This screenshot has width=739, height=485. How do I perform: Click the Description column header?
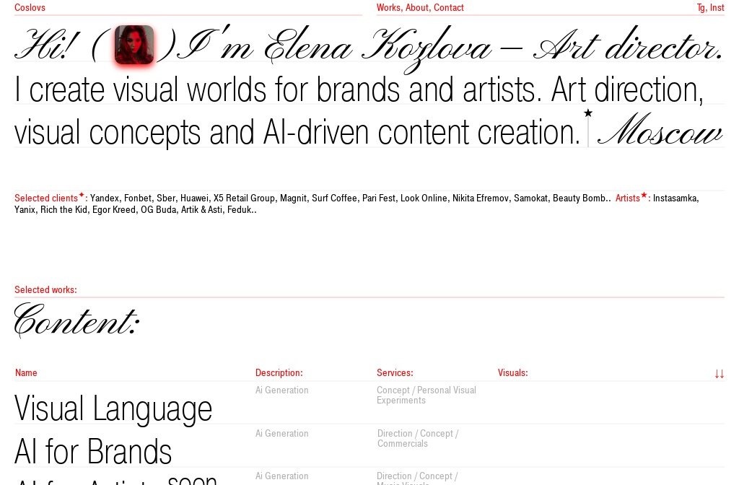coord(279,373)
